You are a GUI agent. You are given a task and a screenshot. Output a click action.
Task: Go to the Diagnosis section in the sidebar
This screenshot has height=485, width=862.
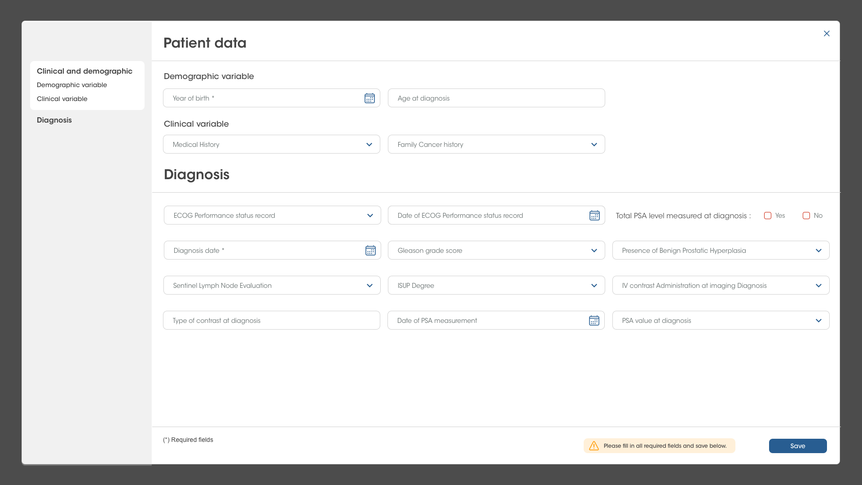coord(54,120)
